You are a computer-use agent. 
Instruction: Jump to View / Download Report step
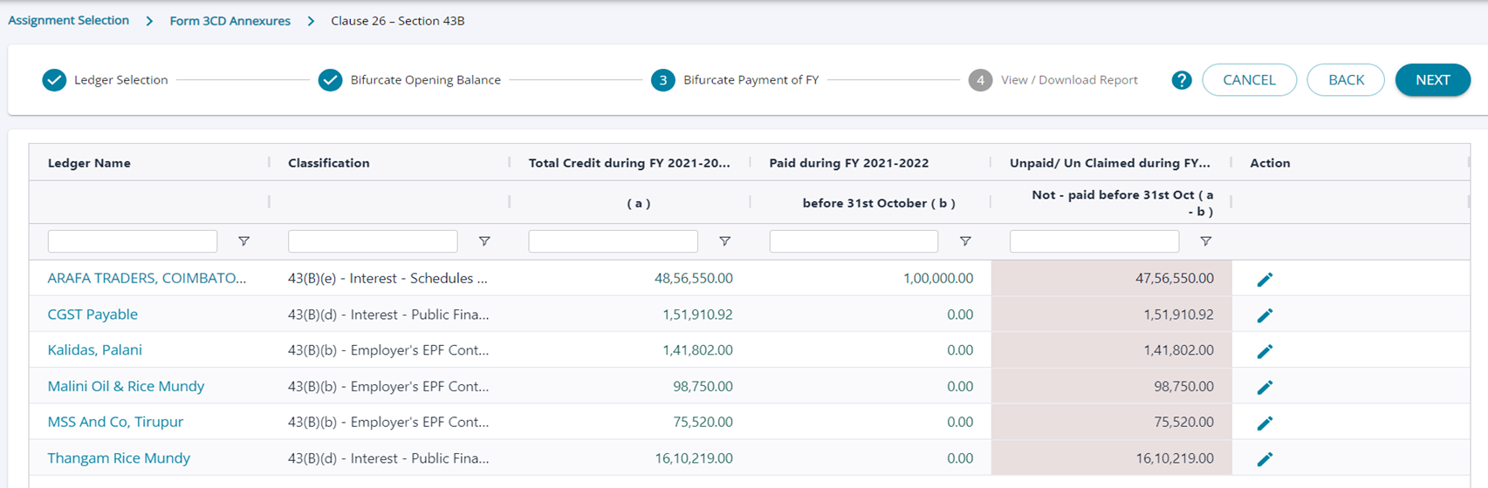click(1053, 80)
